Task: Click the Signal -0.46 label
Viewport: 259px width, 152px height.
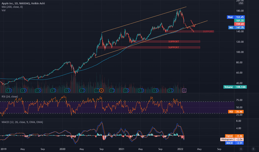Action: 234,136
